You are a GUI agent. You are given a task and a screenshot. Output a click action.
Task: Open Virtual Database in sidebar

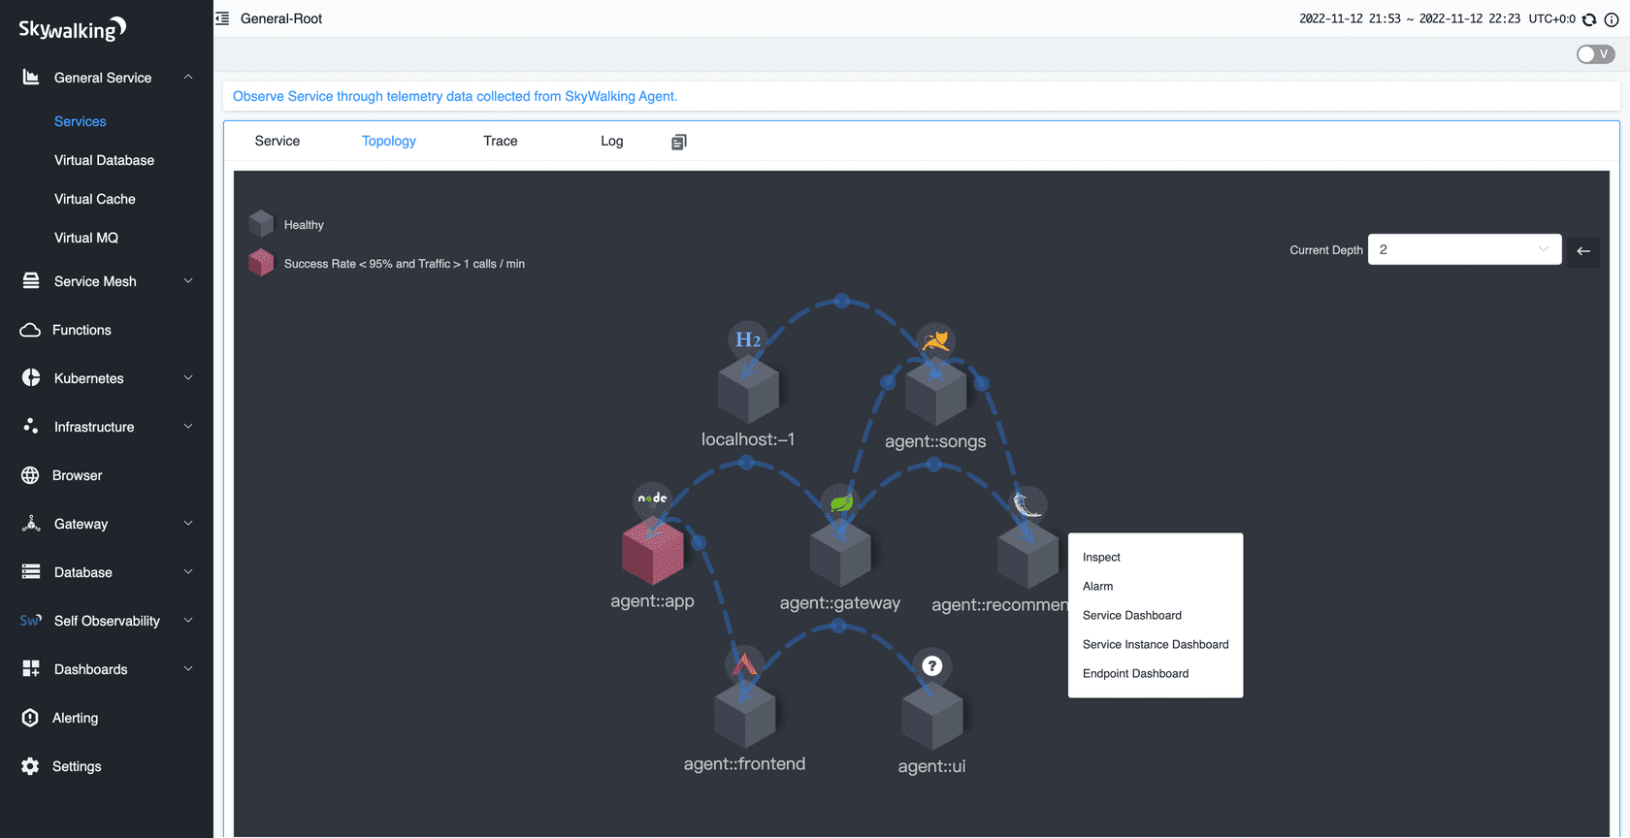(104, 160)
